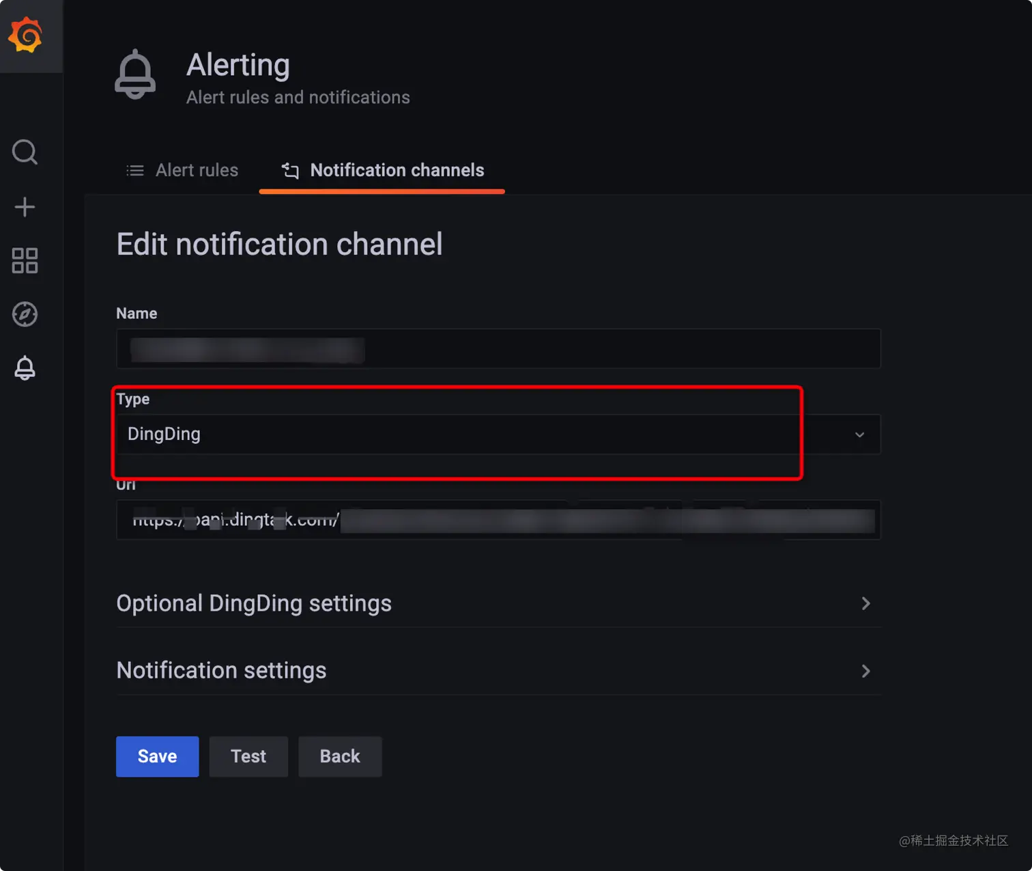Click the Alerting page title

[x=238, y=66]
